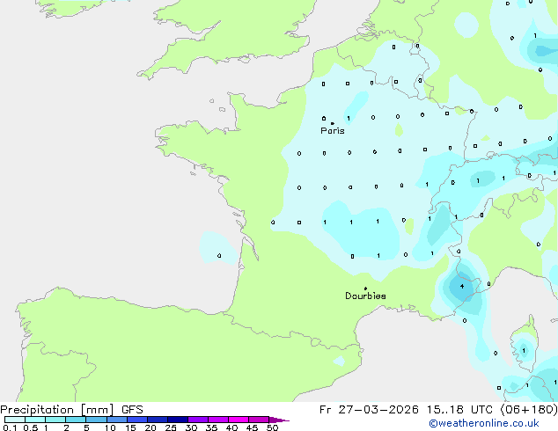Pick the dark navy 25–30 legend swatch
Image resolution: width=558 pixels, height=431 pixels.
[x=178, y=420]
